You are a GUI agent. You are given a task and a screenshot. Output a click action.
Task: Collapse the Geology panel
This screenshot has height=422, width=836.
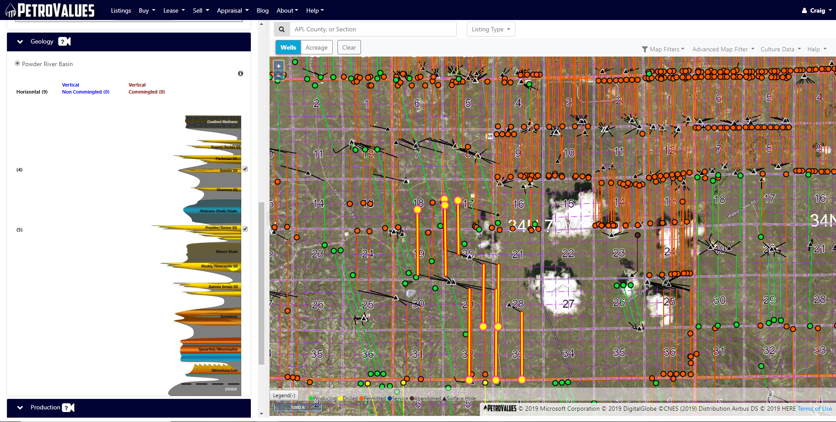tap(20, 42)
